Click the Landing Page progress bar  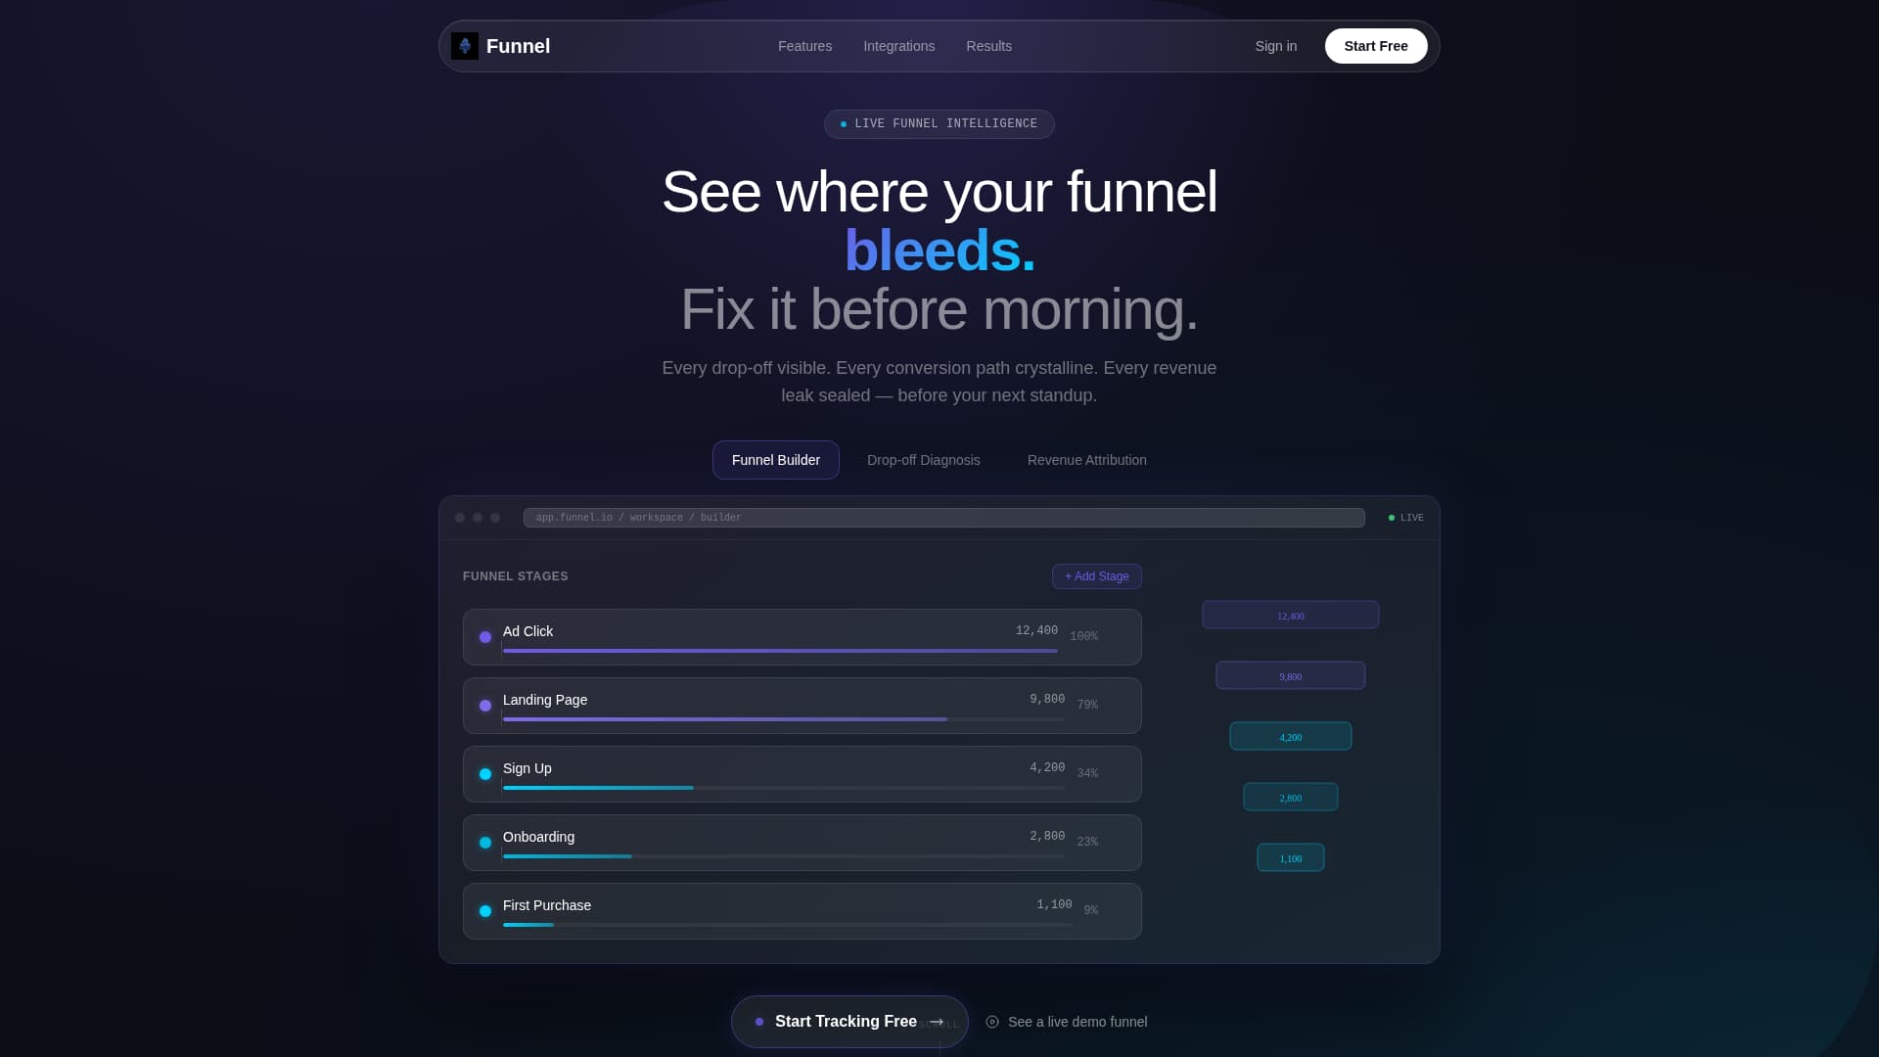[x=784, y=719]
